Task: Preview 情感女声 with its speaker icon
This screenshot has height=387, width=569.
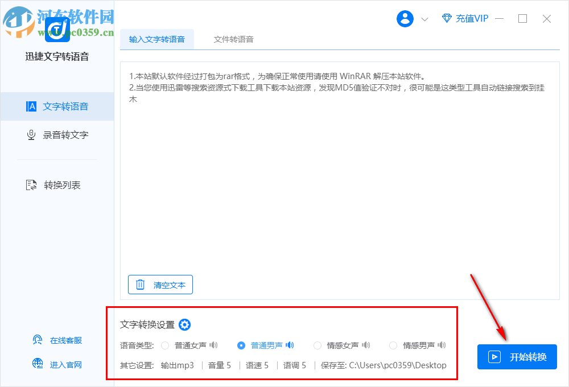Action: coord(366,345)
